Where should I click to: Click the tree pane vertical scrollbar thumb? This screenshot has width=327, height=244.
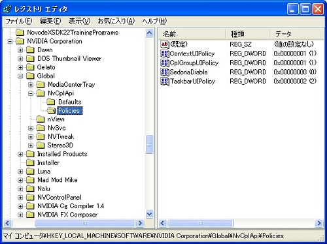point(149,144)
